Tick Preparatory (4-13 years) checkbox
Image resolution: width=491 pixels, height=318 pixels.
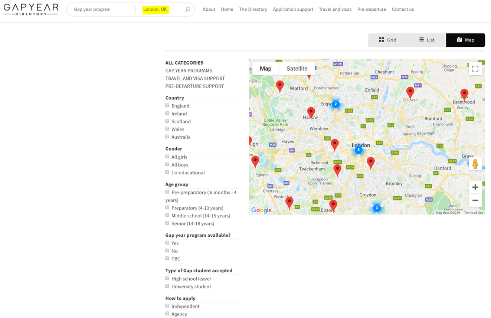pyautogui.click(x=167, y=208)
